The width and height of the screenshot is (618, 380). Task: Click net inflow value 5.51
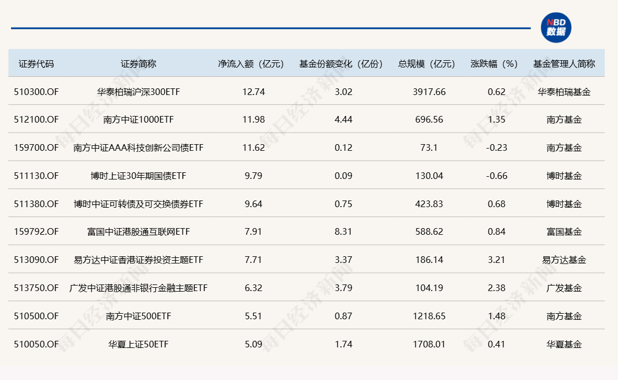point(253,316)
